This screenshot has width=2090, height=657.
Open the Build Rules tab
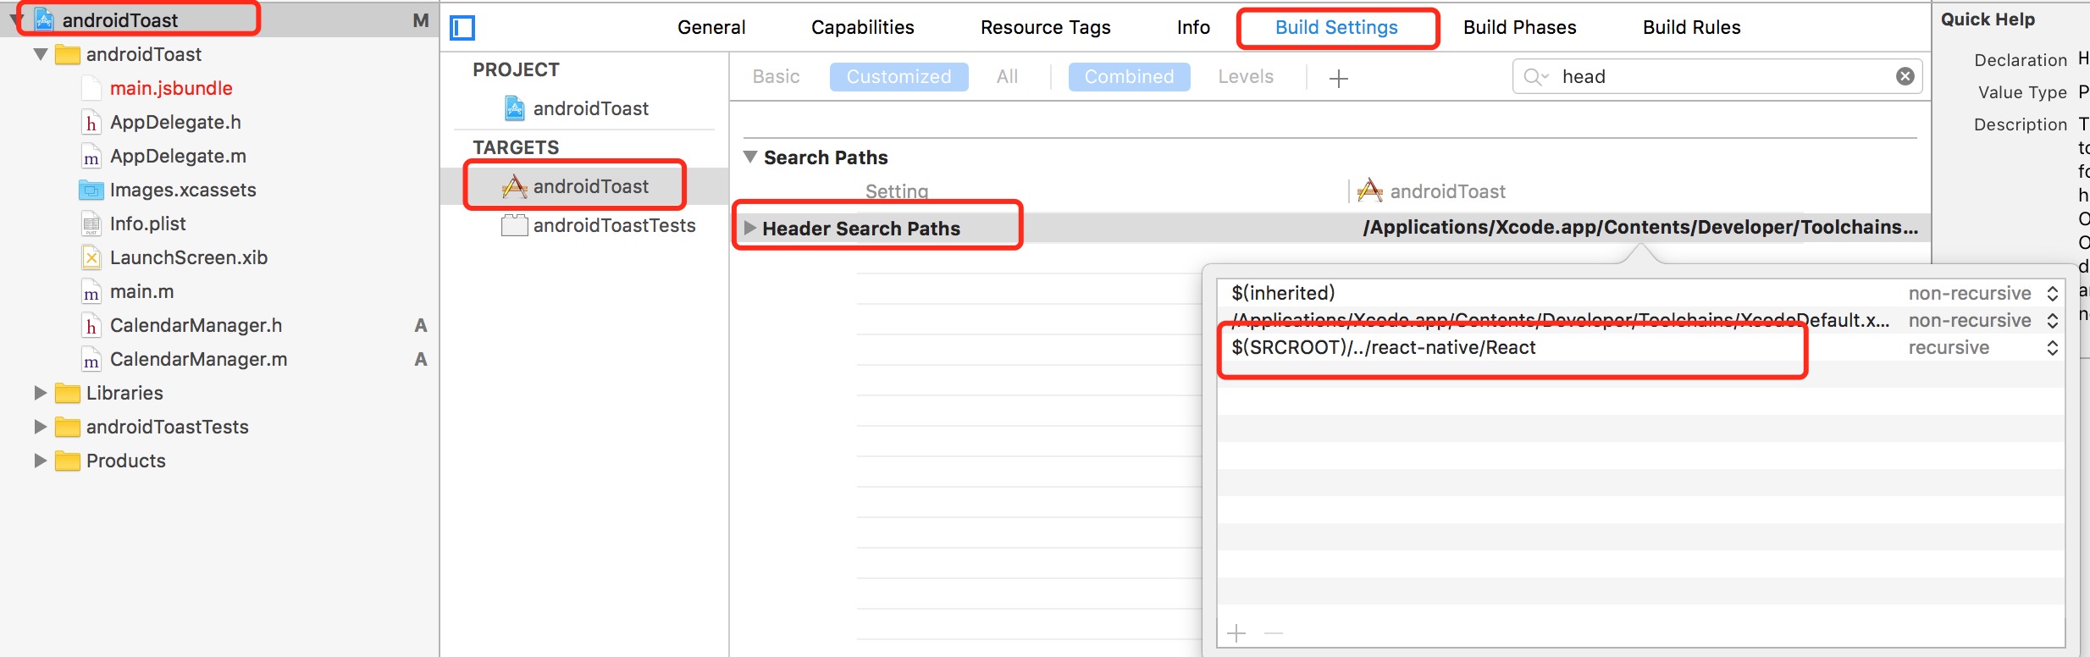(x=1691, y=28)
